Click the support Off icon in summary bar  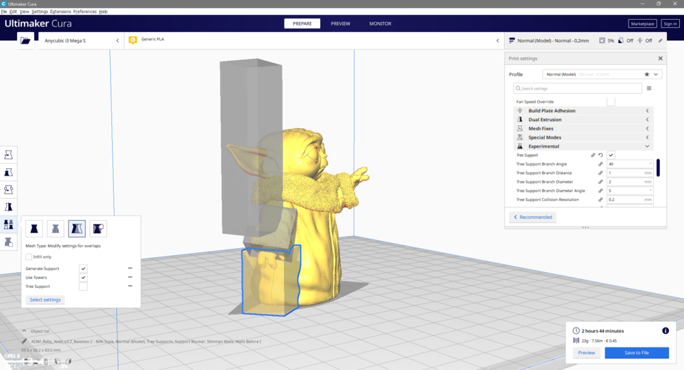[621, 40]
